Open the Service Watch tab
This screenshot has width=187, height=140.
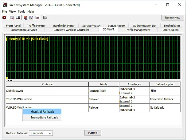(x=92, y=26)
